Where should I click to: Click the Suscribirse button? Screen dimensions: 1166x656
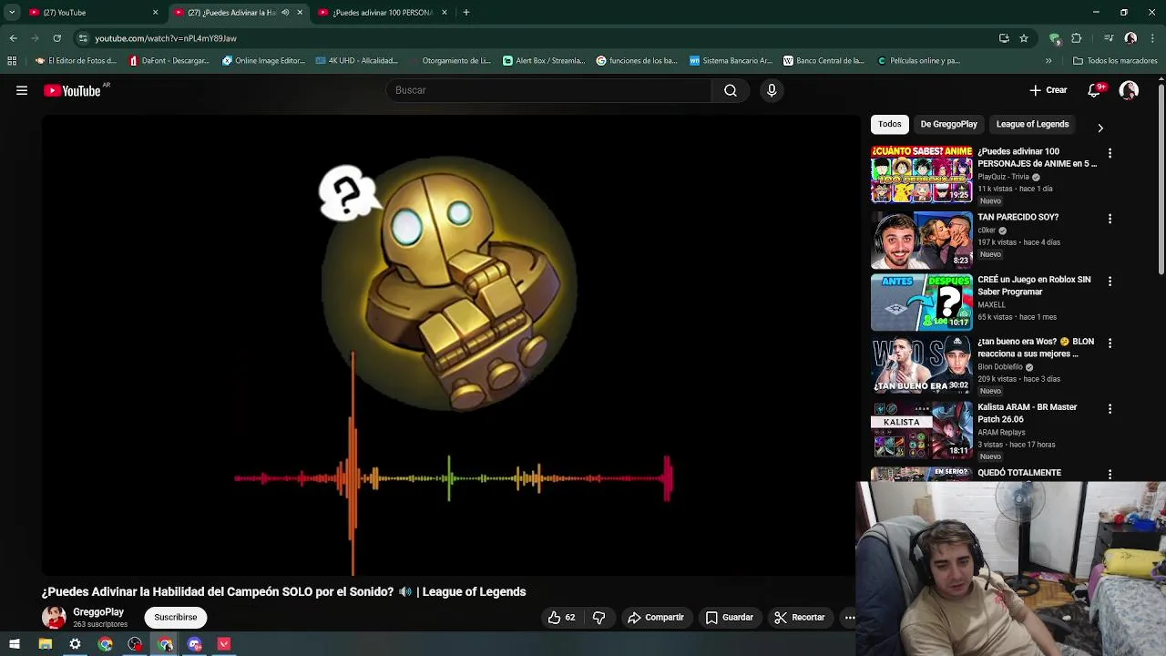click(176, 617)
